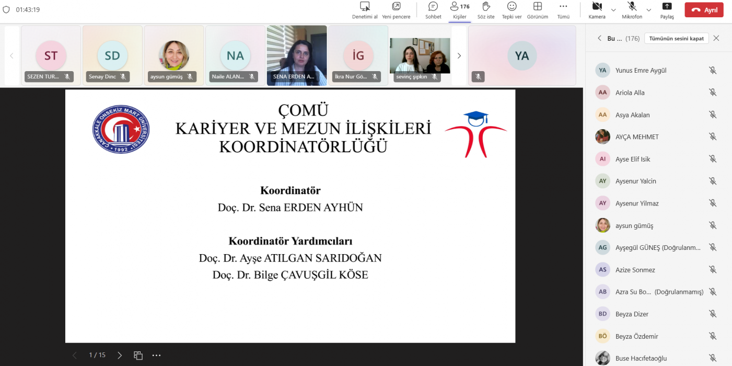
Task: Select aysun gümüş tile in video strip
Action: point(174,55)
